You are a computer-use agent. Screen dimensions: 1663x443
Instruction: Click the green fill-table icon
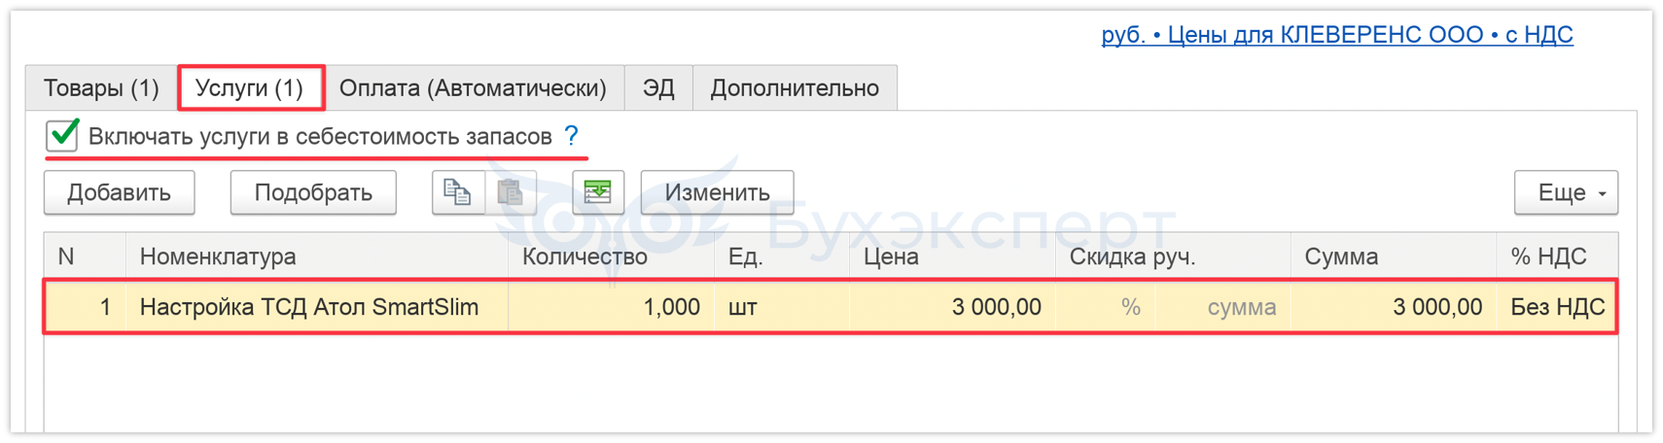point(597,192)
